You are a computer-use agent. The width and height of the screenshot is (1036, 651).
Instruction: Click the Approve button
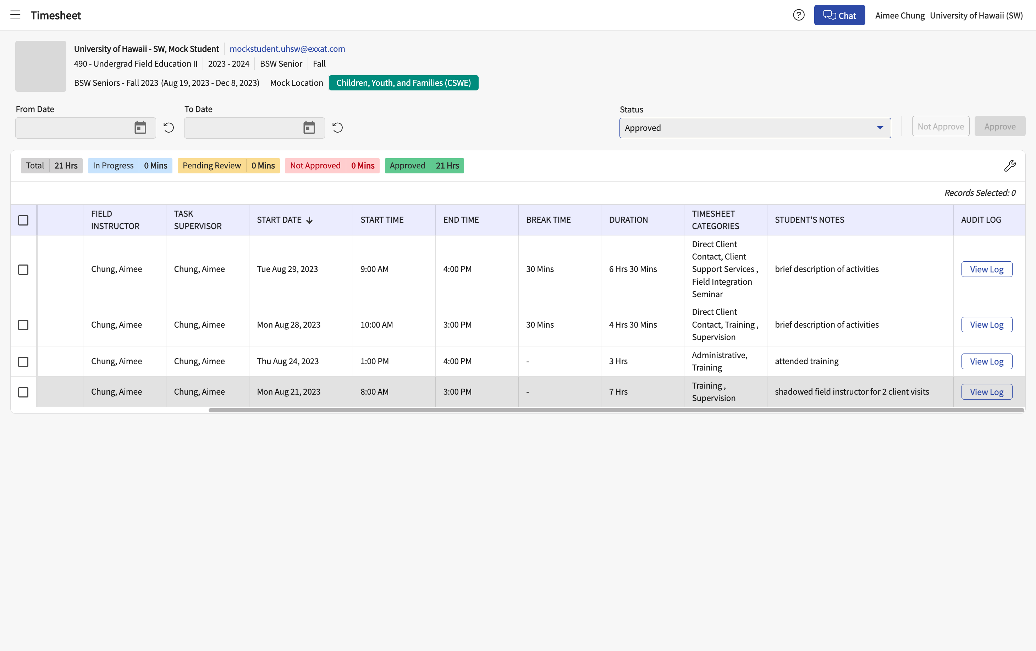coord(1000,127)
